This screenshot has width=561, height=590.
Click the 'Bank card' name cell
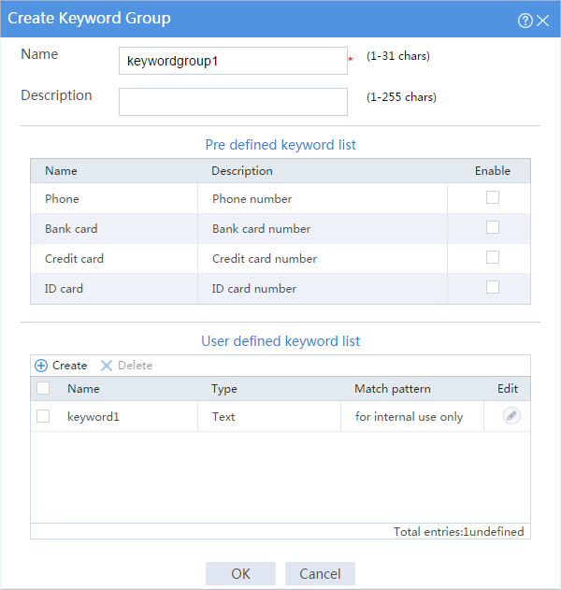pyautogui.click(x=114, y=229)
